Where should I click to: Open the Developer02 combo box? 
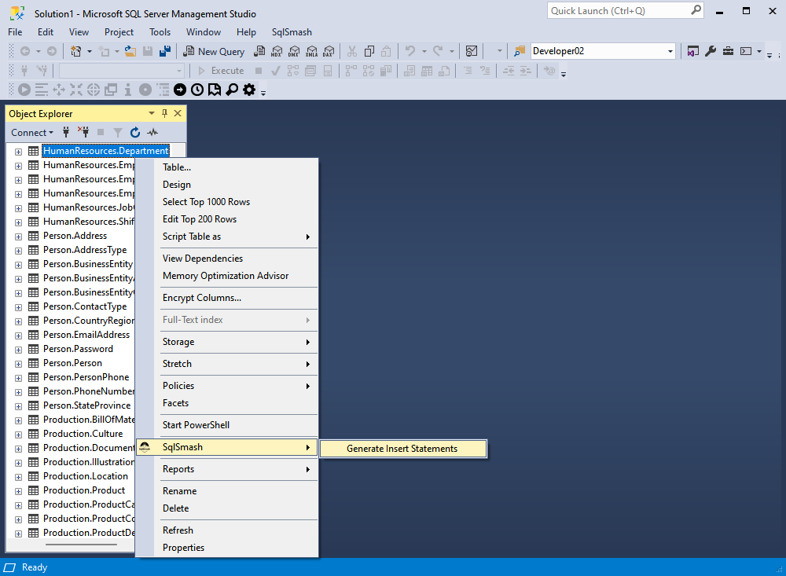(x=603, y=51)
